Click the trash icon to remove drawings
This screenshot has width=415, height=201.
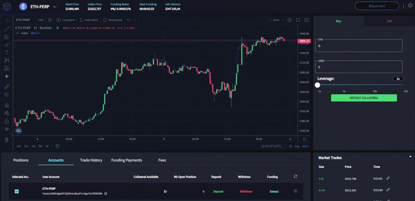[6, 140]
